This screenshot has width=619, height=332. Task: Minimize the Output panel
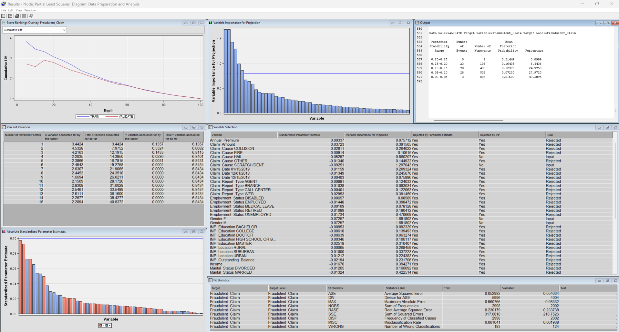tap(599, 23)
